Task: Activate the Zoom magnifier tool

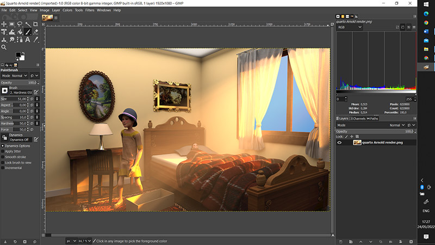Action: pos(4,47)
